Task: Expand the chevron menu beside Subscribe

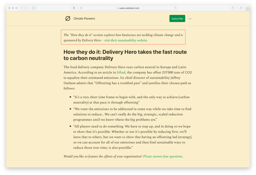Action: [x=190, y=19]
